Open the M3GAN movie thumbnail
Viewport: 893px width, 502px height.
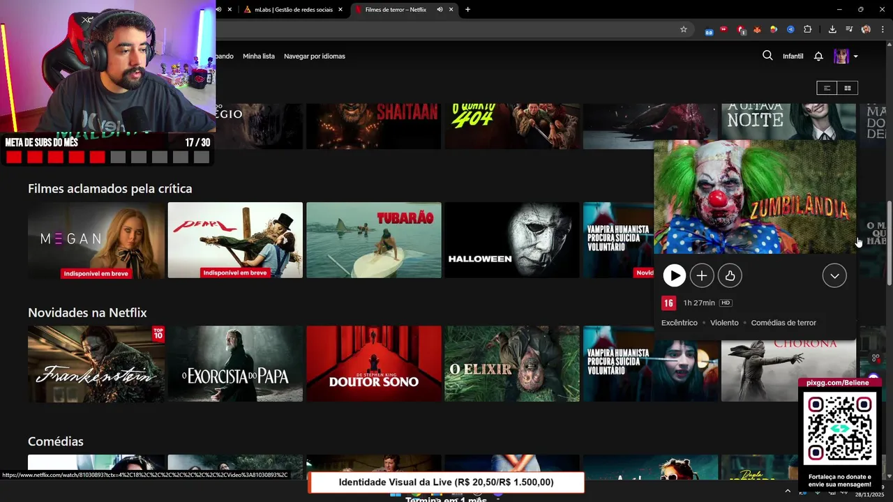click(x=96, y=240)
